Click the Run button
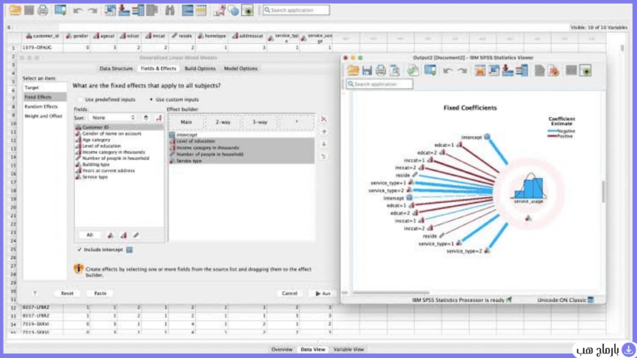Image resolution: width=637 pixels, height=358 pixels. 323,293
